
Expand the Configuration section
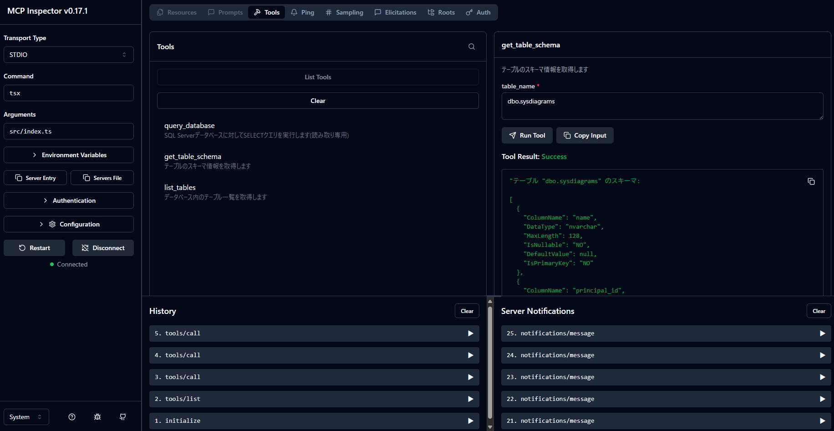tap(69, 224)
